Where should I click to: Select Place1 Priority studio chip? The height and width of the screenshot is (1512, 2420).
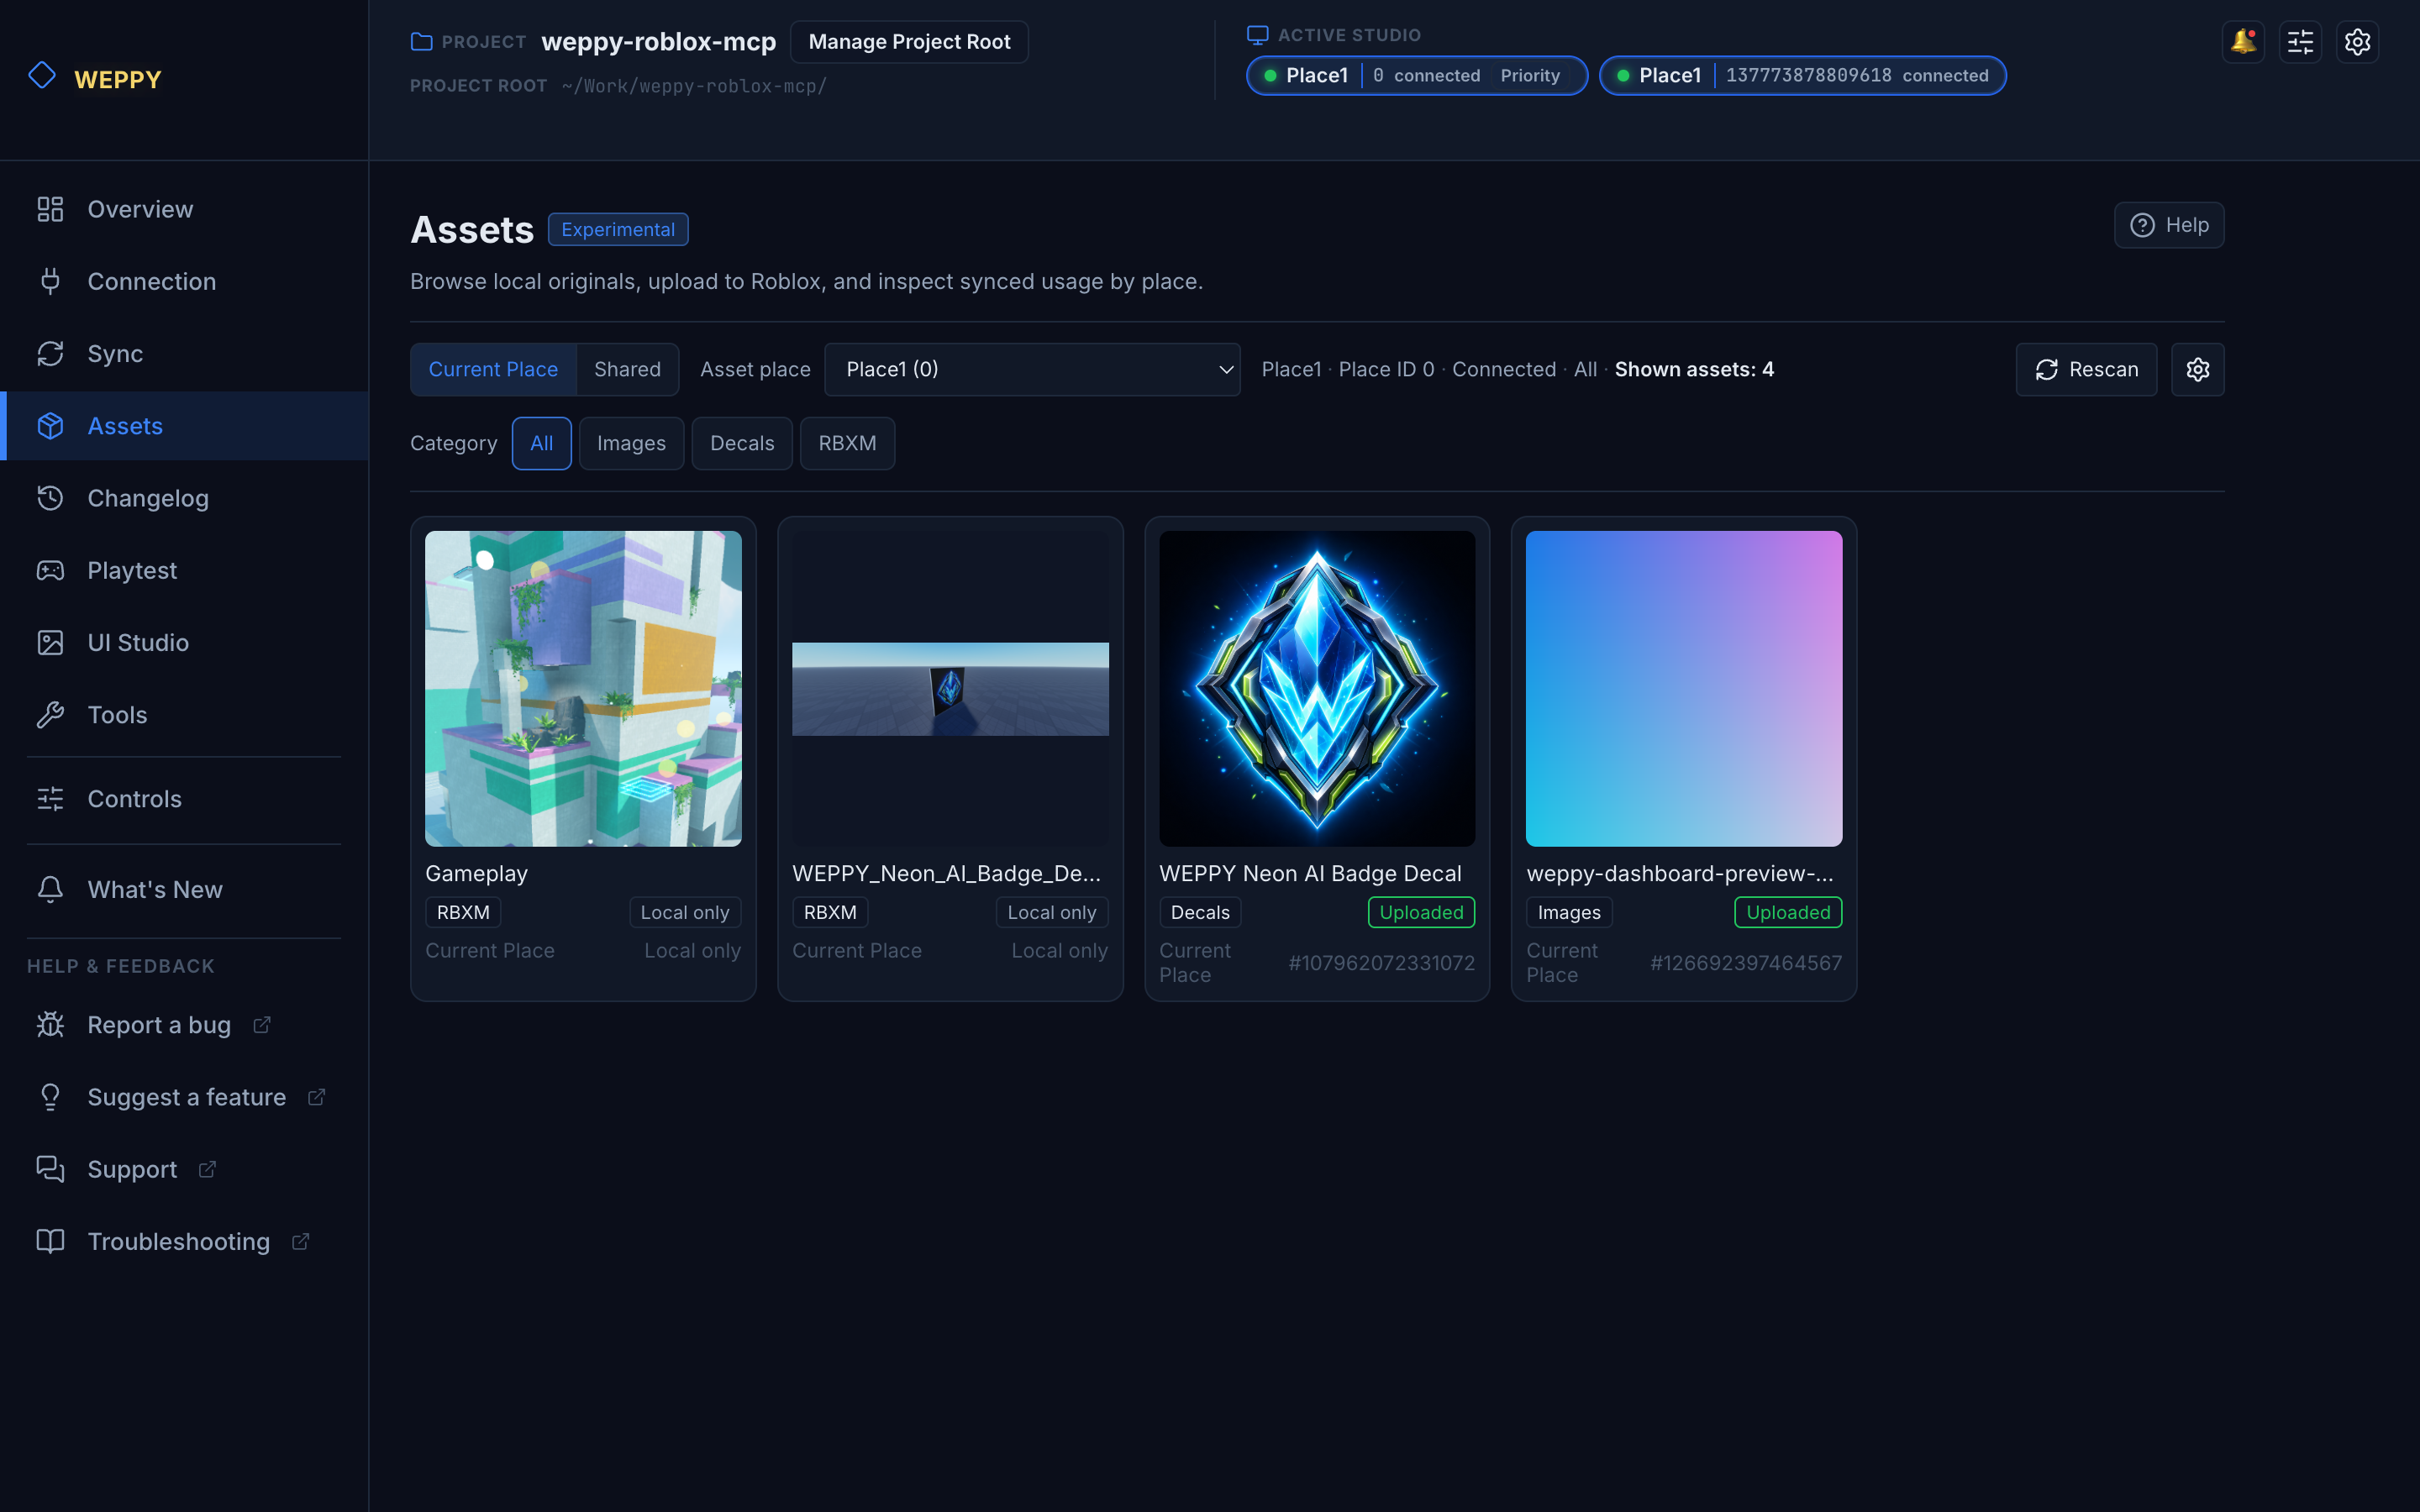pyautogui.click(x=1416, y=76)
